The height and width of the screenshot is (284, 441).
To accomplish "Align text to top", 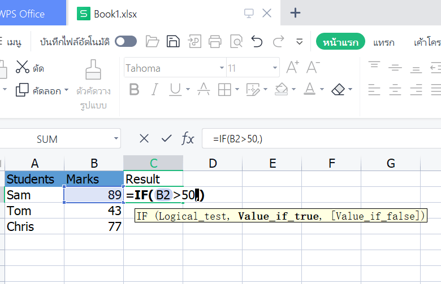I will point(374,65).
